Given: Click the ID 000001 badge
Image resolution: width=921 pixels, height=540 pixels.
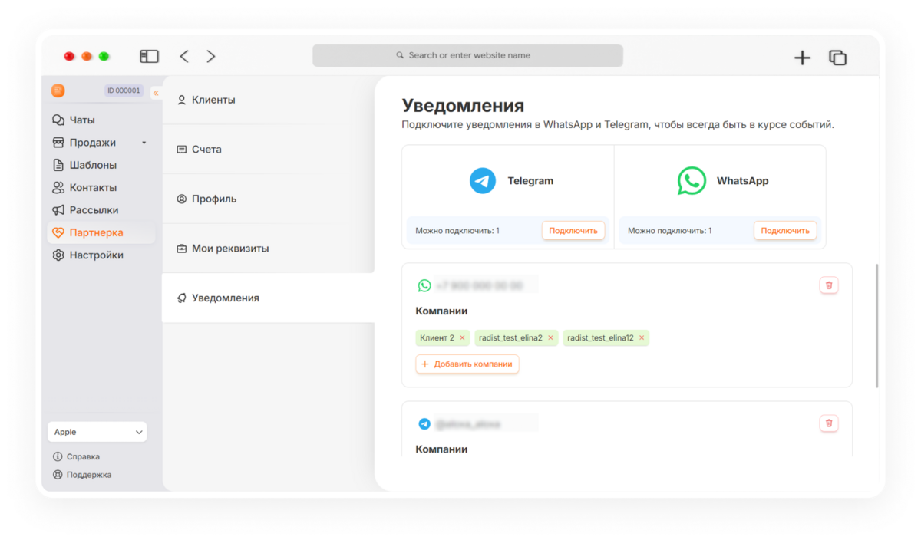Looking at the screenshot, I should 124,91.
